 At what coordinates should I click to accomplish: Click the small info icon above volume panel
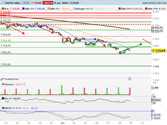[x=130, y=79]
